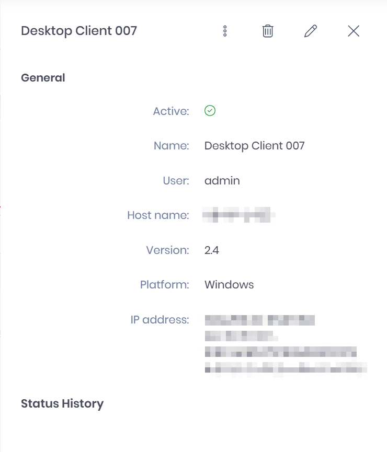Edit the client with the pencil icon
Viewport: 387px width, 452px height.
311,31
